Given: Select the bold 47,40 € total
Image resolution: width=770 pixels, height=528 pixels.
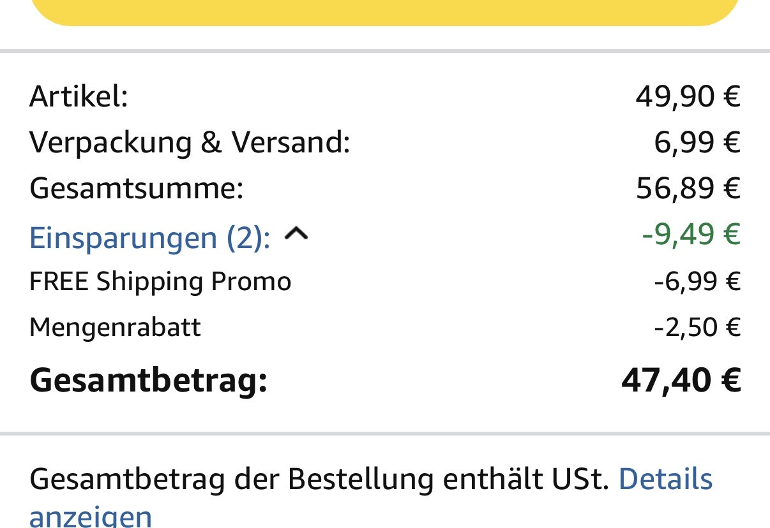Looking at the screenshot, I should [x=681, y=380].
